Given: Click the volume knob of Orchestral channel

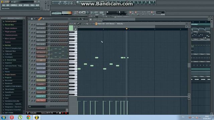Looking at the screenshot, I should tap(34, 56).
